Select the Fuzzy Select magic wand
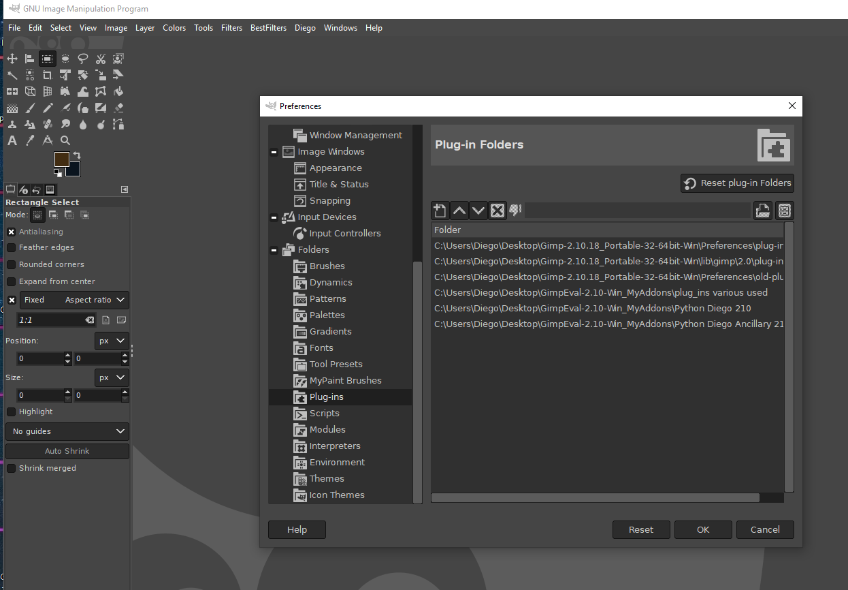This screenshot has height=590, width=848. click(x=12, y=75)
